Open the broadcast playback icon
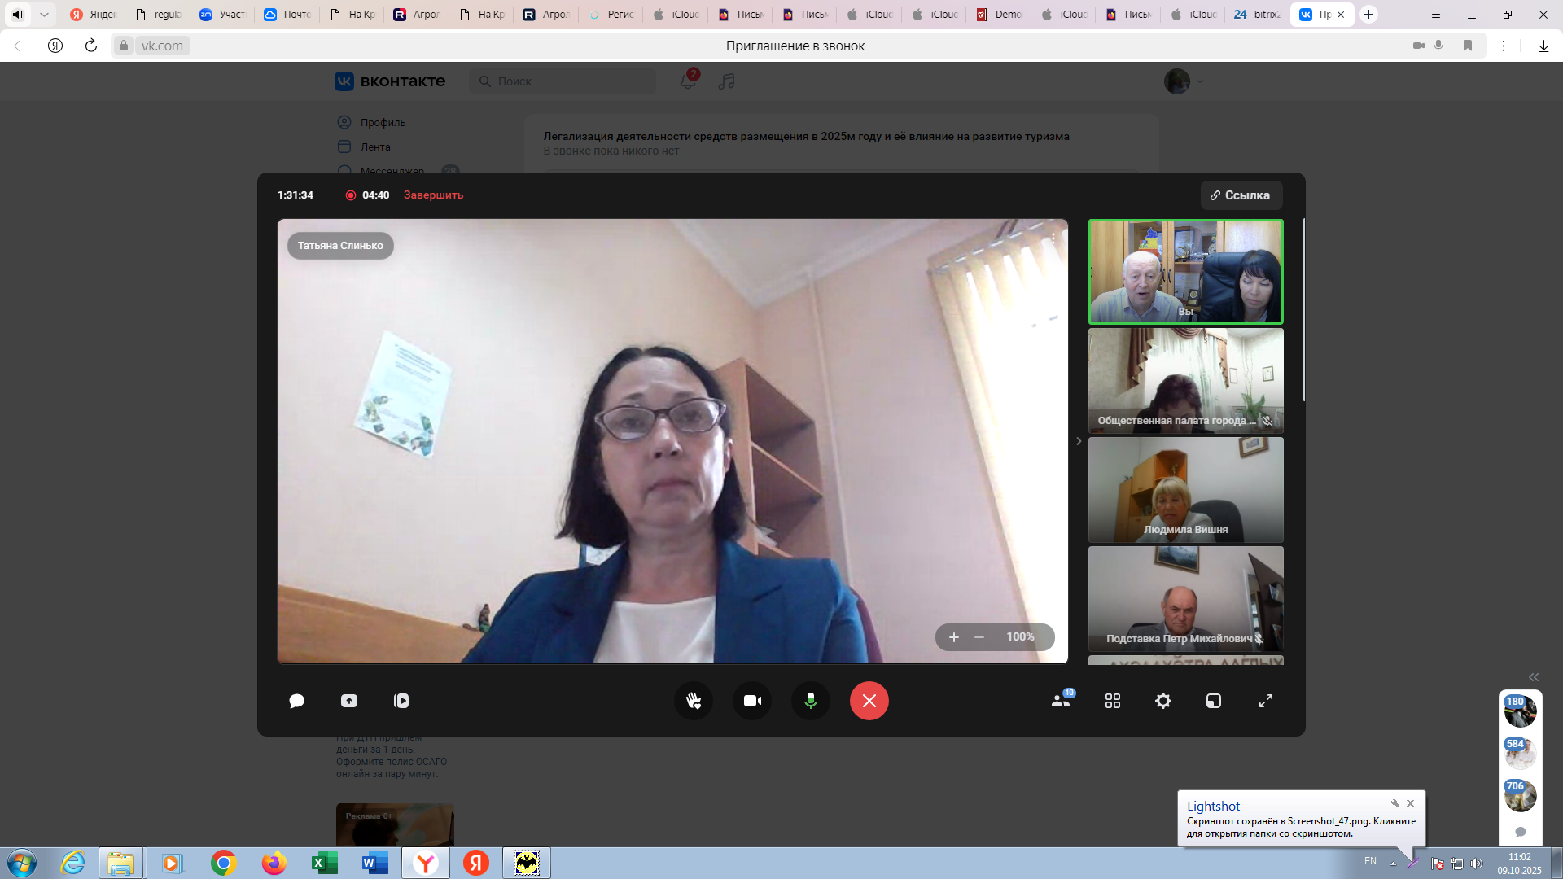This screenshot has width=1563, height=879. point(401,701)
